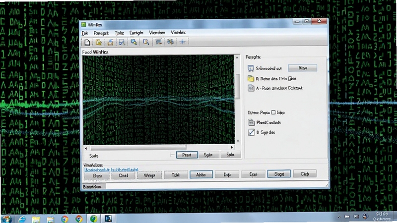The height and width of the screenshot is (223, 397).
Task: Click the blue save disk toolbar icon
Action: (x=122, y=42)
